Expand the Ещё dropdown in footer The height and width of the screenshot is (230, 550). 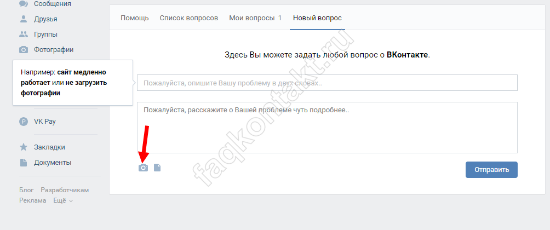point(63,200)
